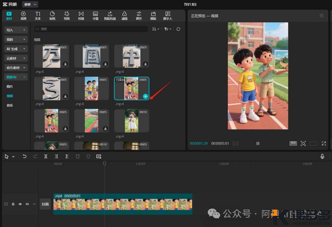Viewport: 332px width, 227px height.
Task: Click the microphone record icon
Action: (322, 156)
